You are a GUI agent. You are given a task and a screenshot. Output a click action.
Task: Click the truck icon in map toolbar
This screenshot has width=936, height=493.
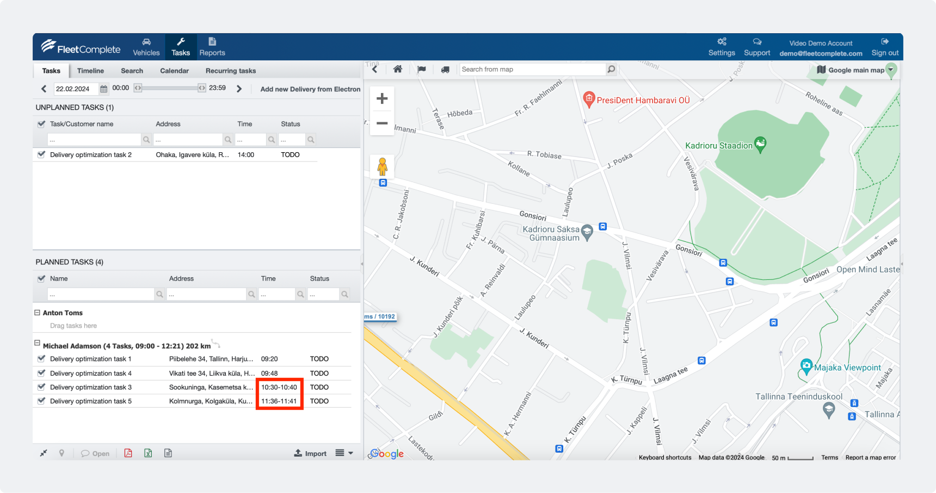(445, 70)
